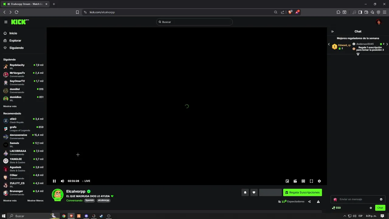389x219 pixels.
Task: Toggle theater mode in player
Action: click(303, 181)
